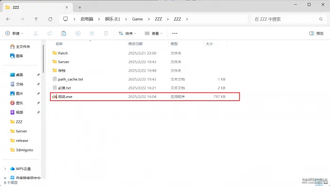Click the Rename toolbar icon
The width and height of the screenshot is (330, 186).
point(78,33)
